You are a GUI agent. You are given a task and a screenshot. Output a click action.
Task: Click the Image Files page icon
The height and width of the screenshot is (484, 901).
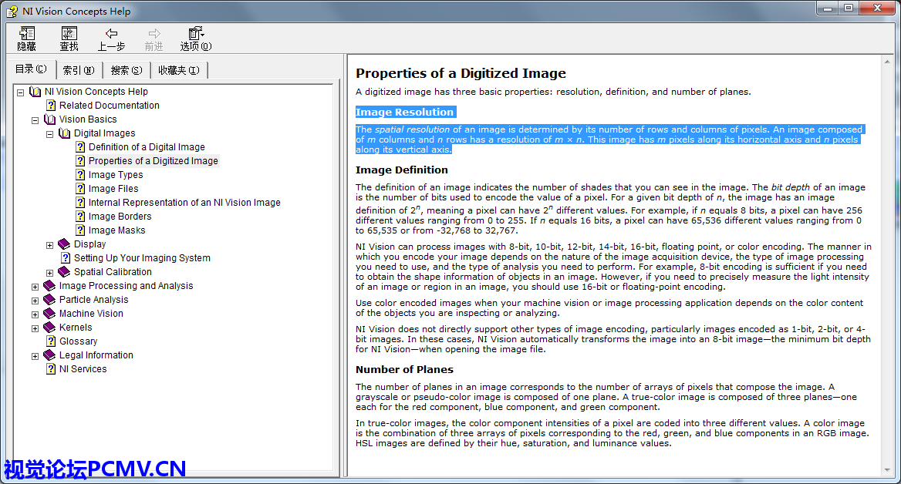(x=80, y=188)
